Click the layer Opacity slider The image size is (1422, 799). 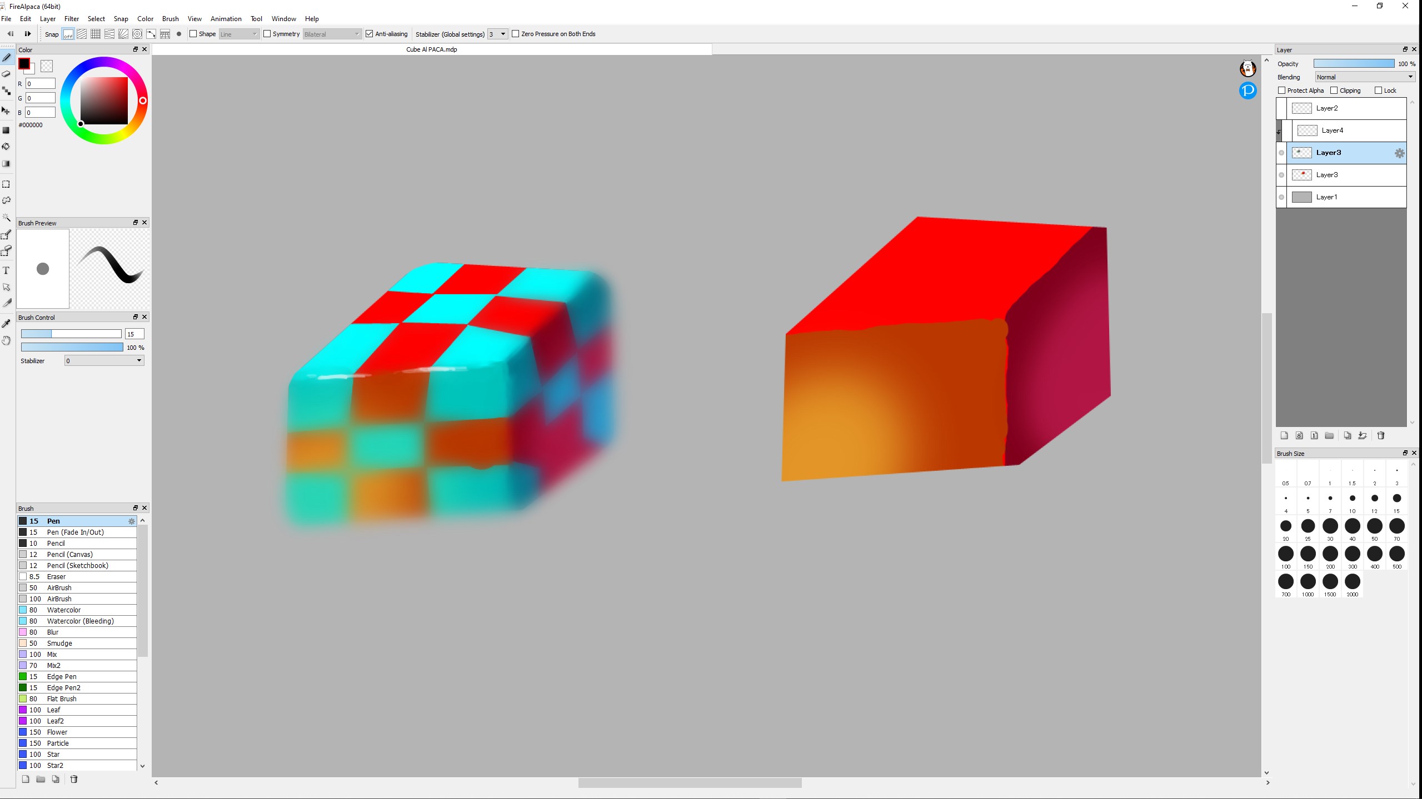[1354, 64]
